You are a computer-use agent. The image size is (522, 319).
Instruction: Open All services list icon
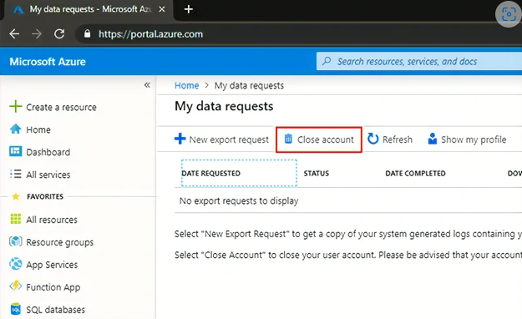point(15,175)
